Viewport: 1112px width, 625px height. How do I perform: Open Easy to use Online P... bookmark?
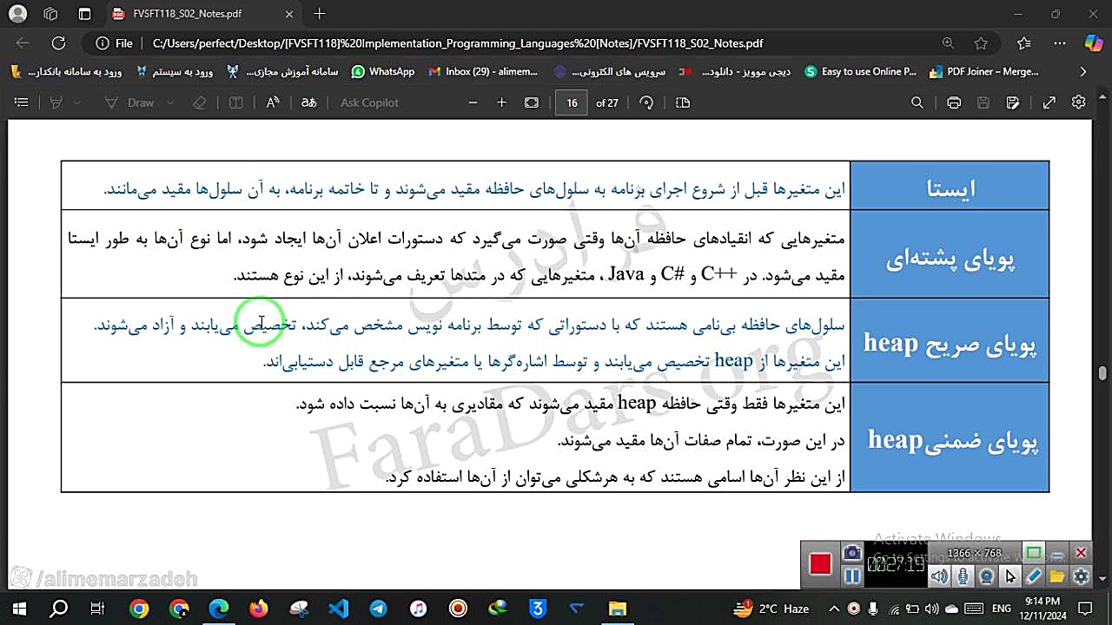[x=861, y=72]
